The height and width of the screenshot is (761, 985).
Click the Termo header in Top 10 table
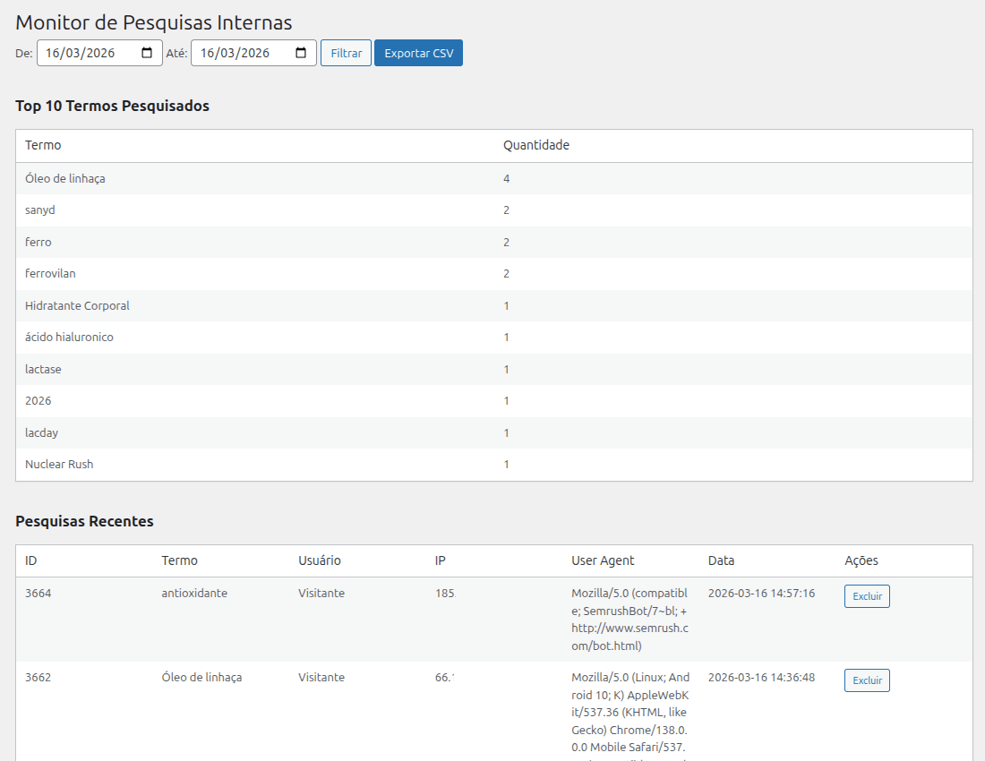click(43, 145)
